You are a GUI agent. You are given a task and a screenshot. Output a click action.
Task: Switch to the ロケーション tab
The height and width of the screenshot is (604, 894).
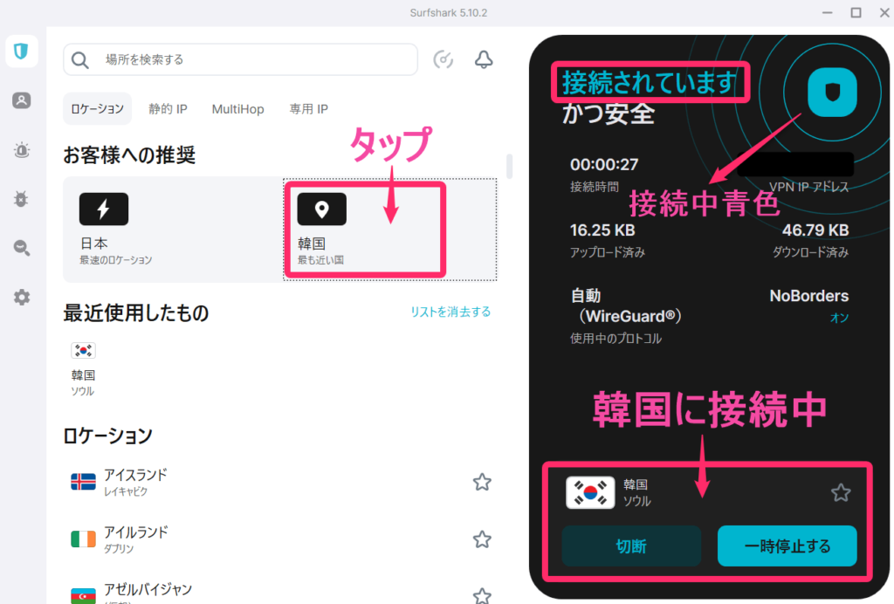coord(98,109)
